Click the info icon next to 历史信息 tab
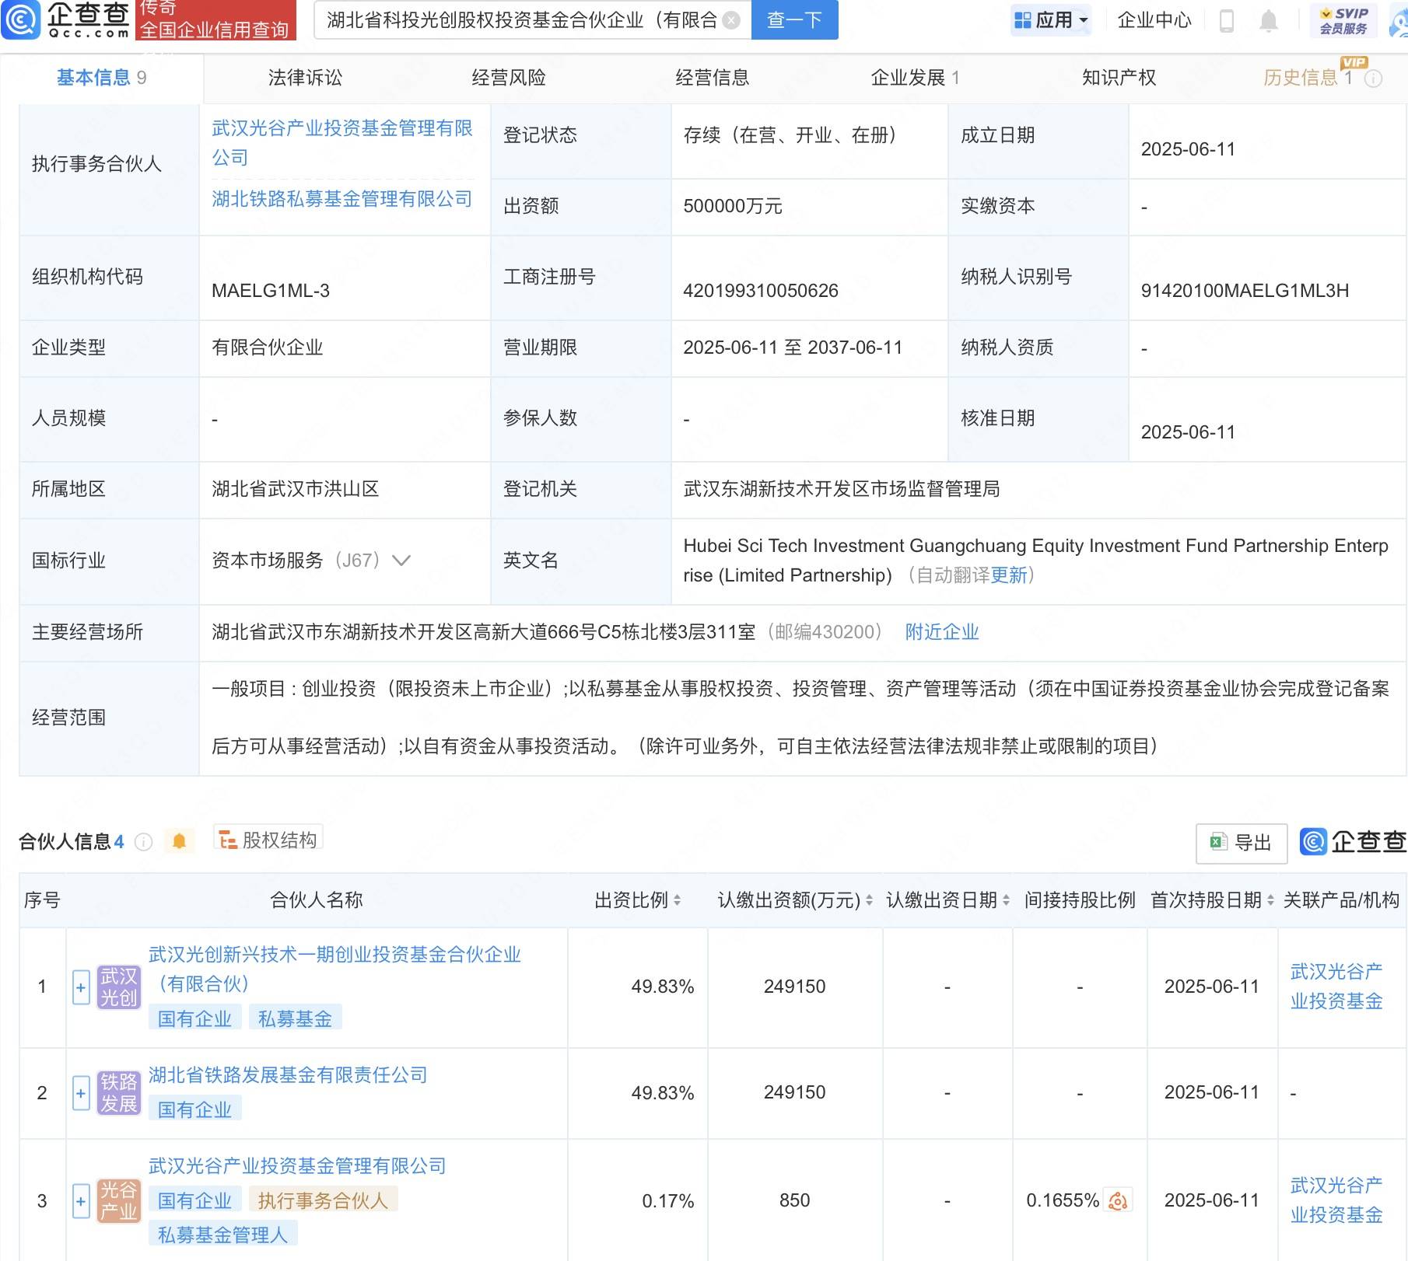 [1374, 79]
